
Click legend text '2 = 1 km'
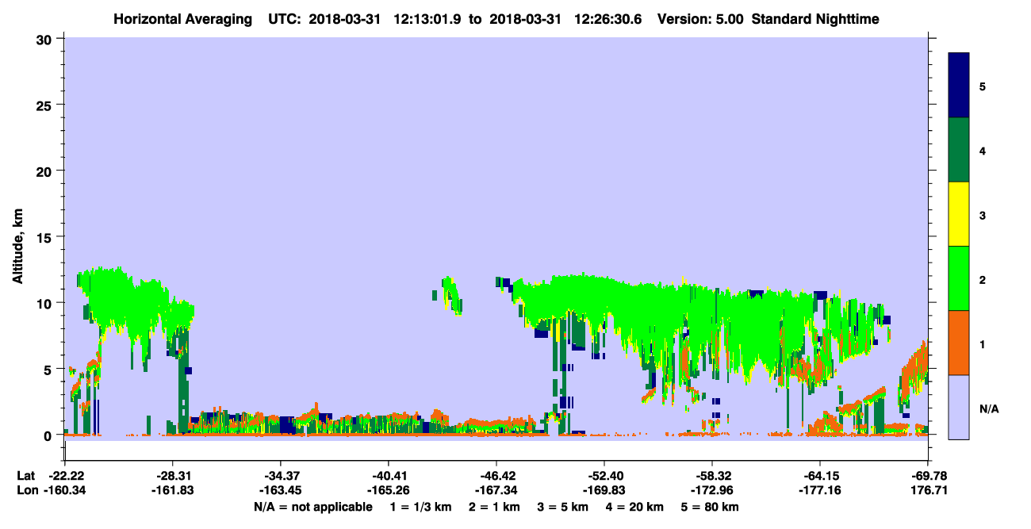click(x=496, y=507)
